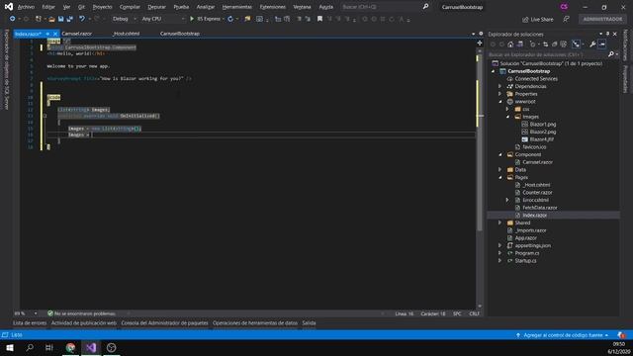The height and width of the screenshot is (356, 633).
Task: Collapse the wwwroot folder
Action: click(x=499, y=102)
